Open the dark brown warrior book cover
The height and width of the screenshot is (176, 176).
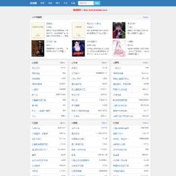tap(38, 48)
